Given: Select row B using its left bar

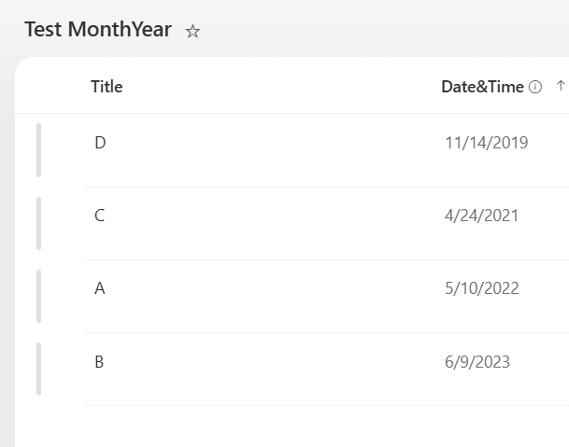Looking at the screenshot, I should pyautogui.click(x=39, y=369).
